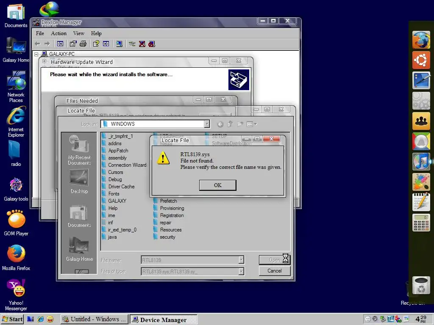Select the Registration folder

tap(169, 215)
